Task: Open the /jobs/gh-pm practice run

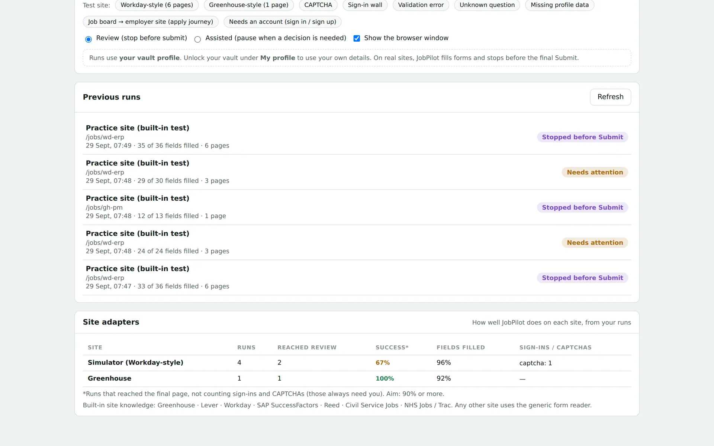Action: 357,207
